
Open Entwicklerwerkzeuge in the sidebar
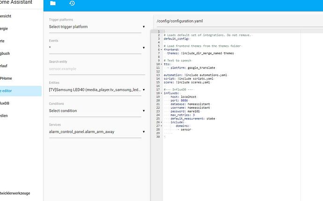(21, 193)
